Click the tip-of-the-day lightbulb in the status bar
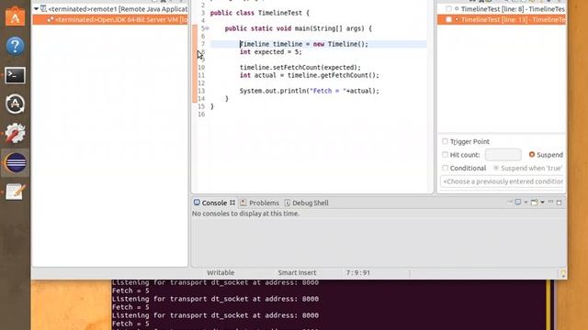The height and width of the screenshot is (330, 588). 563,273
